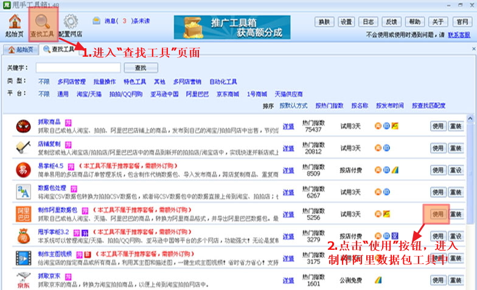The image size is (477, 290).
Task: Click the 抓取商品 tool icon
Action: [23, 126]
